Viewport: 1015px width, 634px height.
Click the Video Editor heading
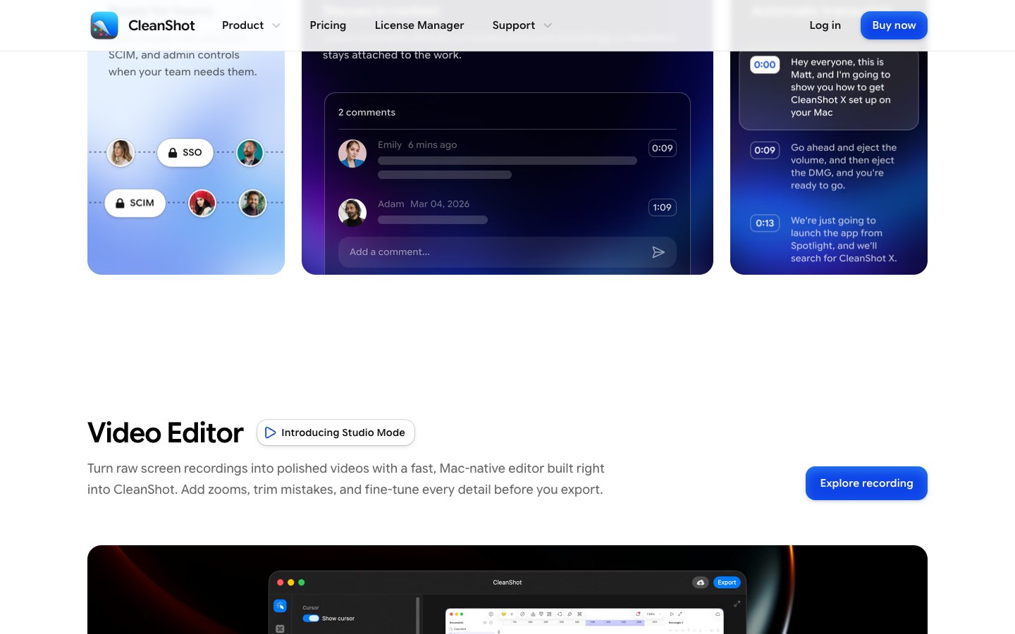tap(166, 433)
